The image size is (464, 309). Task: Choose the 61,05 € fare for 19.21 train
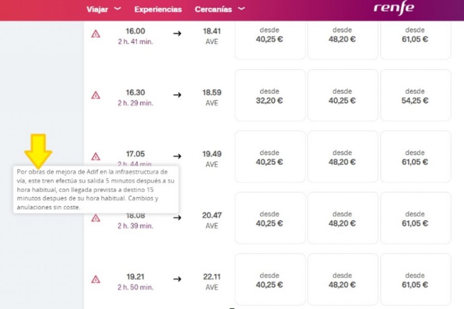tap(415, 280)
